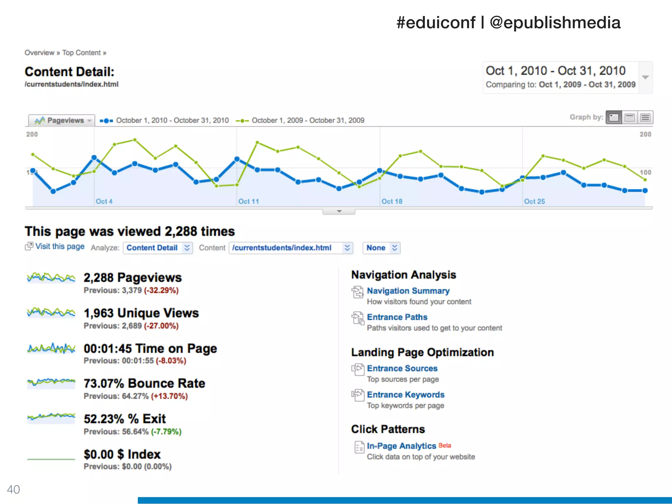This screenshot has width=672, height=504.
Task: Open the Content /currentstudents/index.html dropdown
Action: pyautogui.click(x=291, y=248)
